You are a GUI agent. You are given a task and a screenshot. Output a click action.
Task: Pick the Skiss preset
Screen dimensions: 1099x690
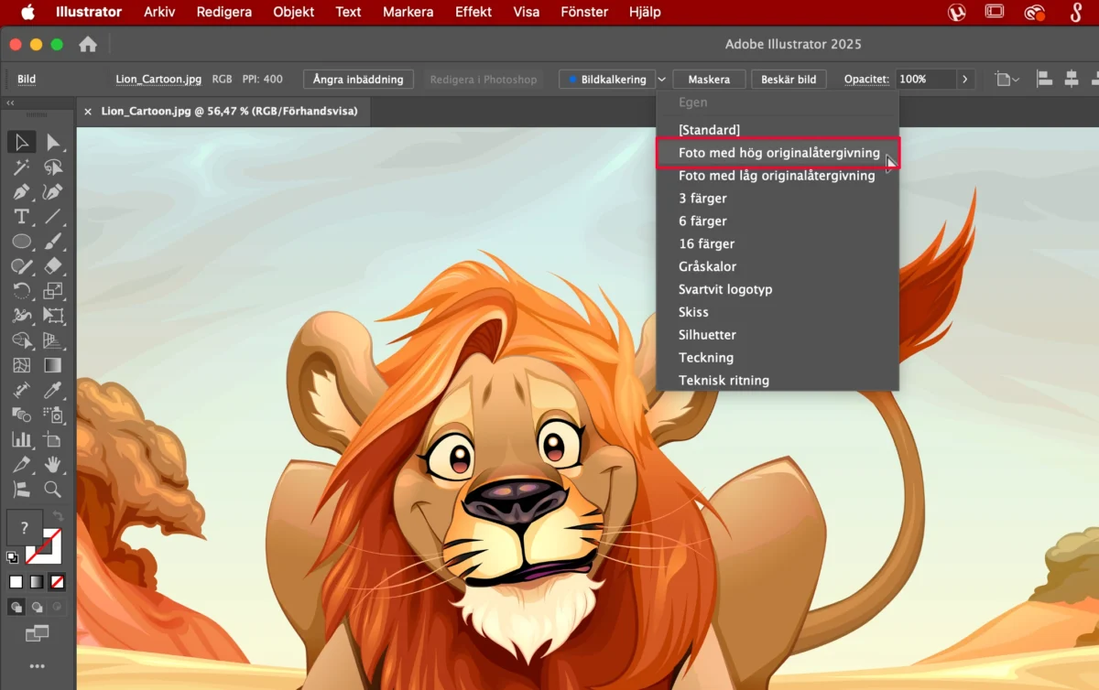tap(693, 312)
